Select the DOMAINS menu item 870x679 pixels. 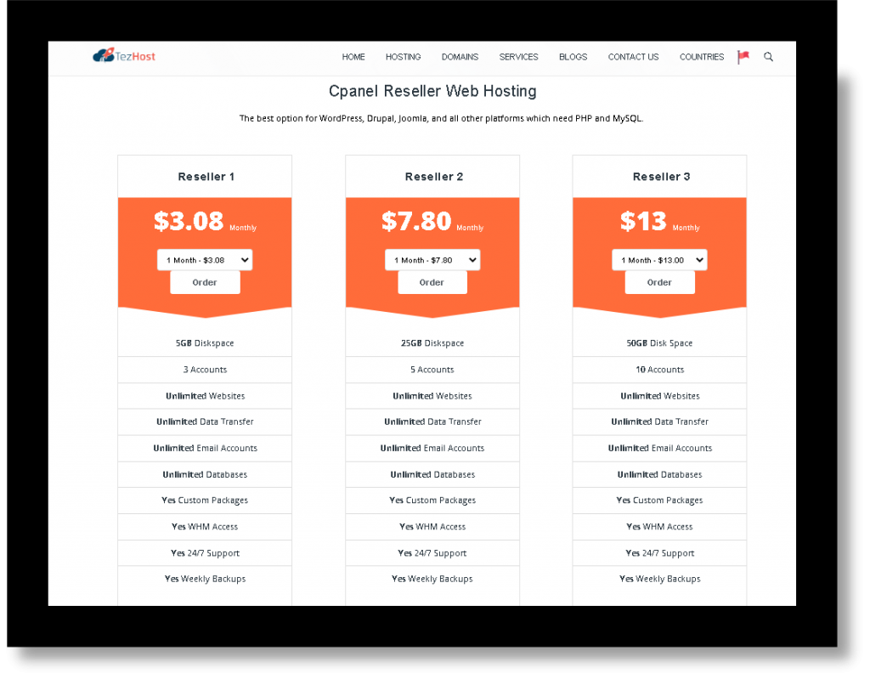click(460, 57)
